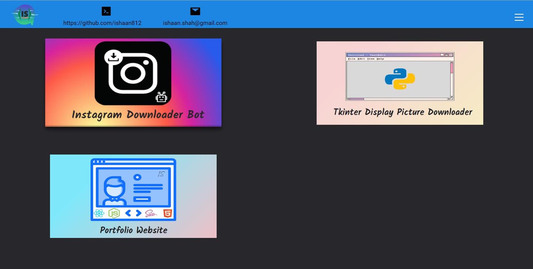Click the IS logo in the header

pyautogui.click(x=25, y=14)
